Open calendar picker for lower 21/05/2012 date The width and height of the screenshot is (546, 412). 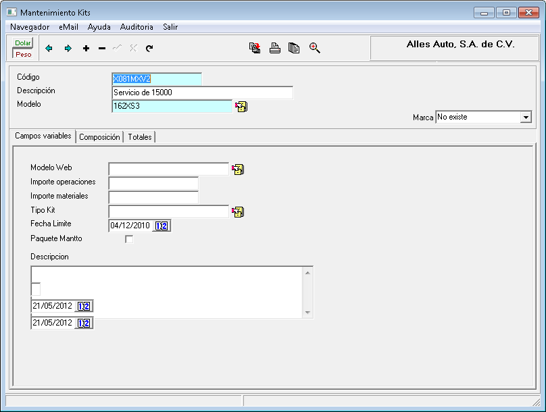[x=84, y=324]
